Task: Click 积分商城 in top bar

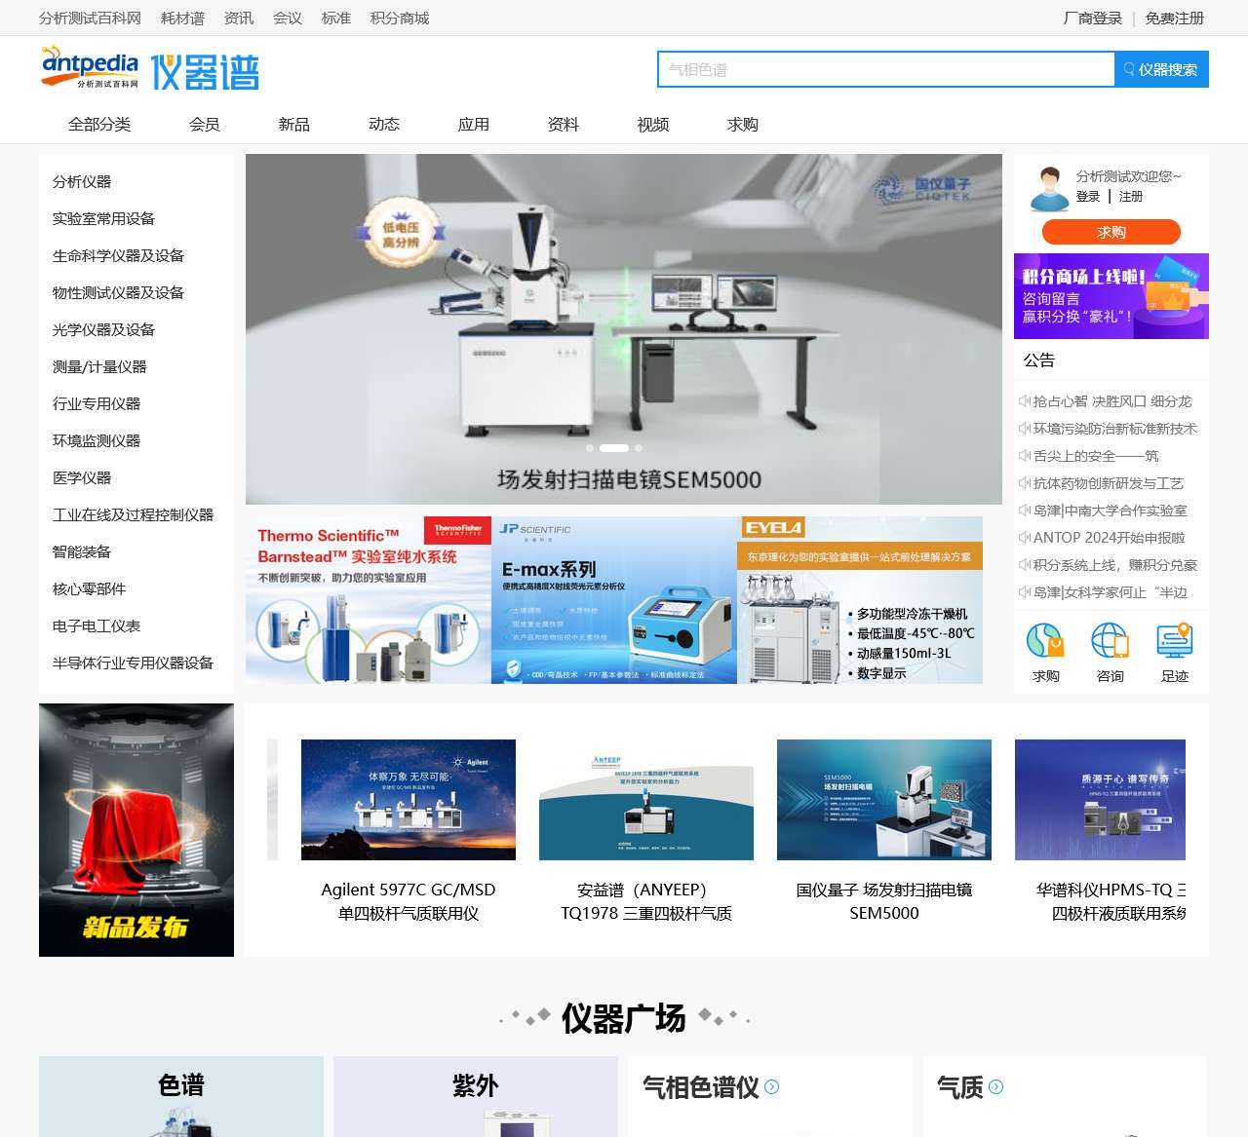Action: click(x=400, y=19)
